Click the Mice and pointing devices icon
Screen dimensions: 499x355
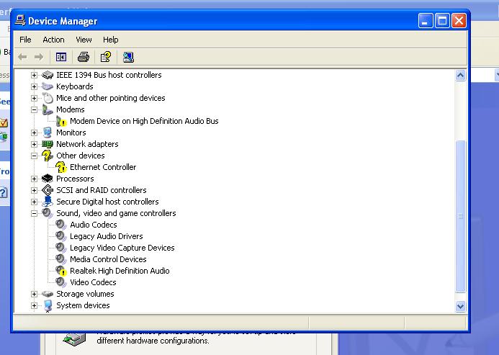pos(48,98)
